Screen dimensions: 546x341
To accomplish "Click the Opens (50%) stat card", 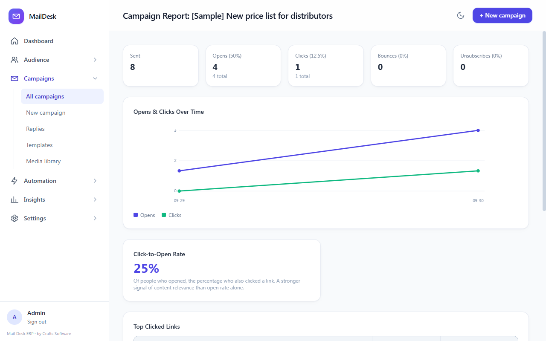I will (243, 66).
